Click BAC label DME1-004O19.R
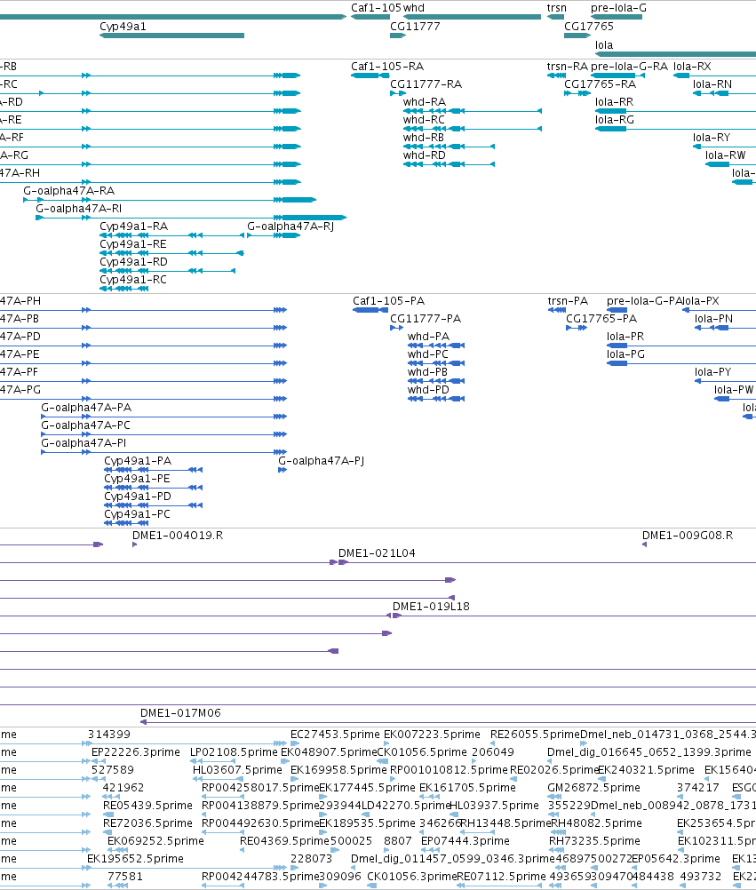Viewport: 756px width, 890px height. click(x=178, y=536)
